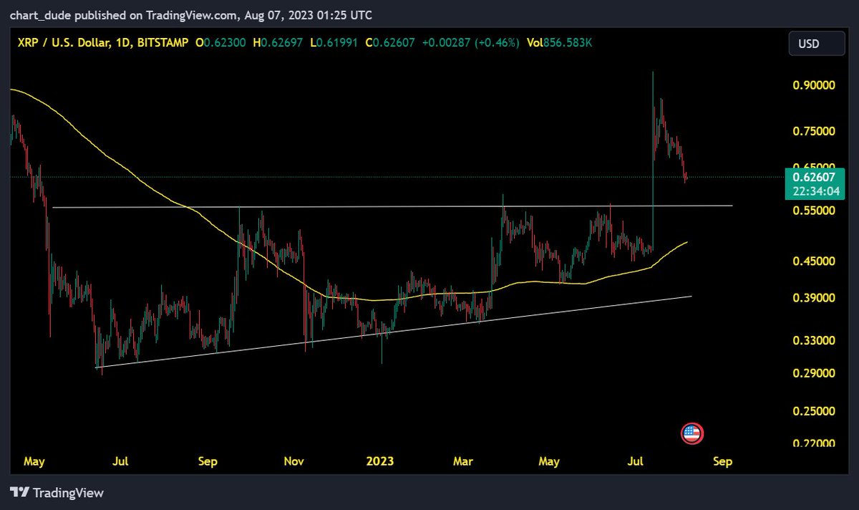
Task: Click the TradingView logo
Action: [57, 493]
